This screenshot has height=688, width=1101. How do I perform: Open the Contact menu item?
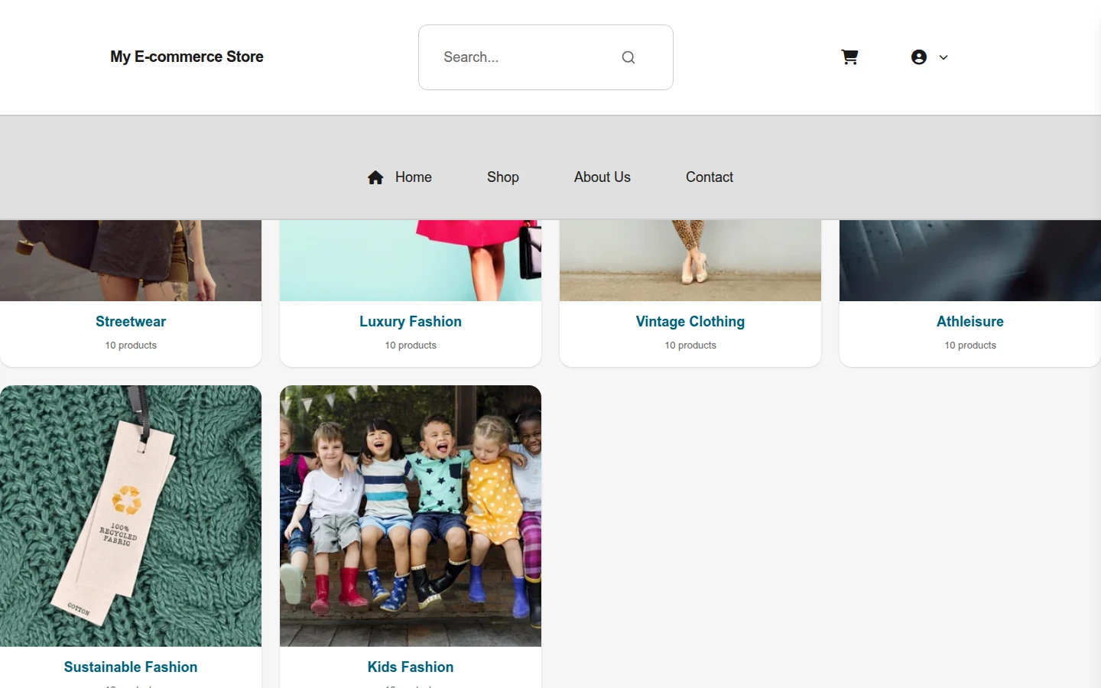(710, 177)
